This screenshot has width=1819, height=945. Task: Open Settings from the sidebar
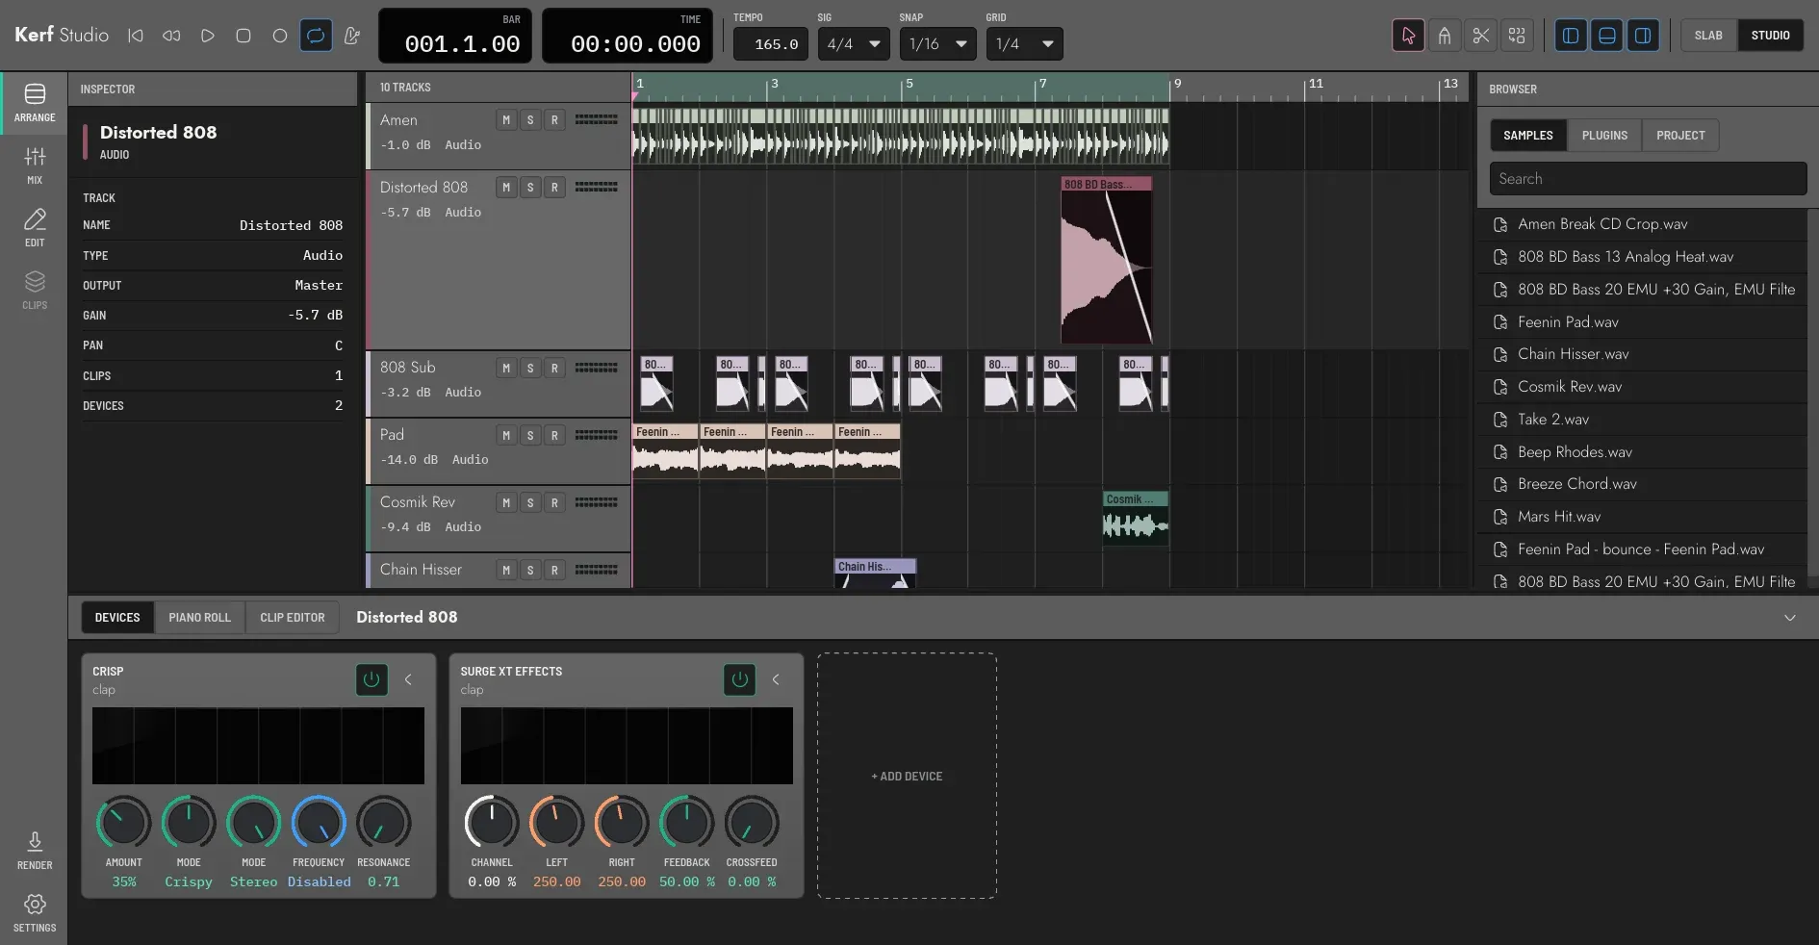tap(35, 913)
